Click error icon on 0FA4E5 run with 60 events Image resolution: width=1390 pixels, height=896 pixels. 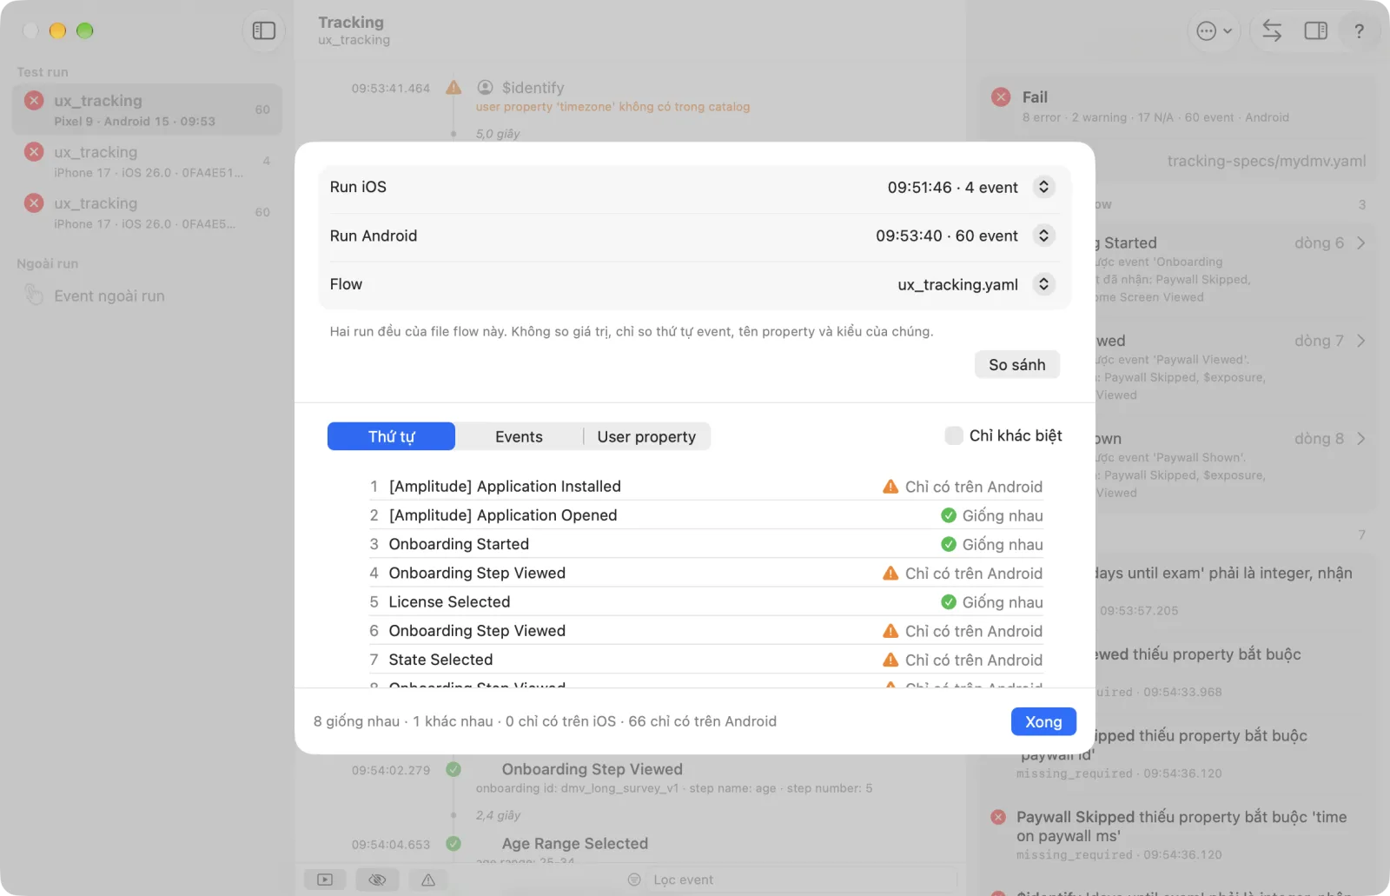[34, 202]
